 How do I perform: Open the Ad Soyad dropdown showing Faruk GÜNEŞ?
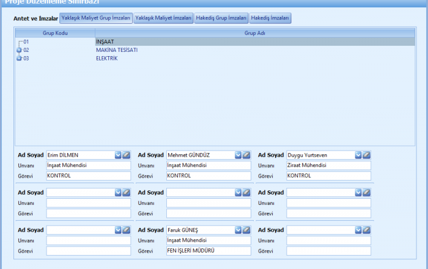click(x=238, y=230)
